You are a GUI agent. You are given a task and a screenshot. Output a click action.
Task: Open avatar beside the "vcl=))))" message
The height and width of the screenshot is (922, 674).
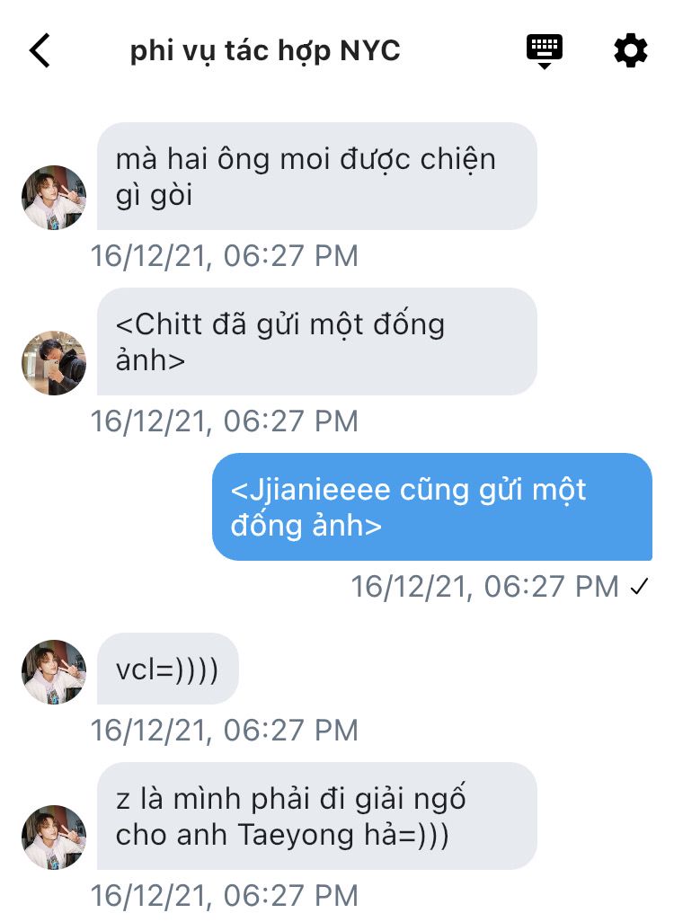click(54, 671)
